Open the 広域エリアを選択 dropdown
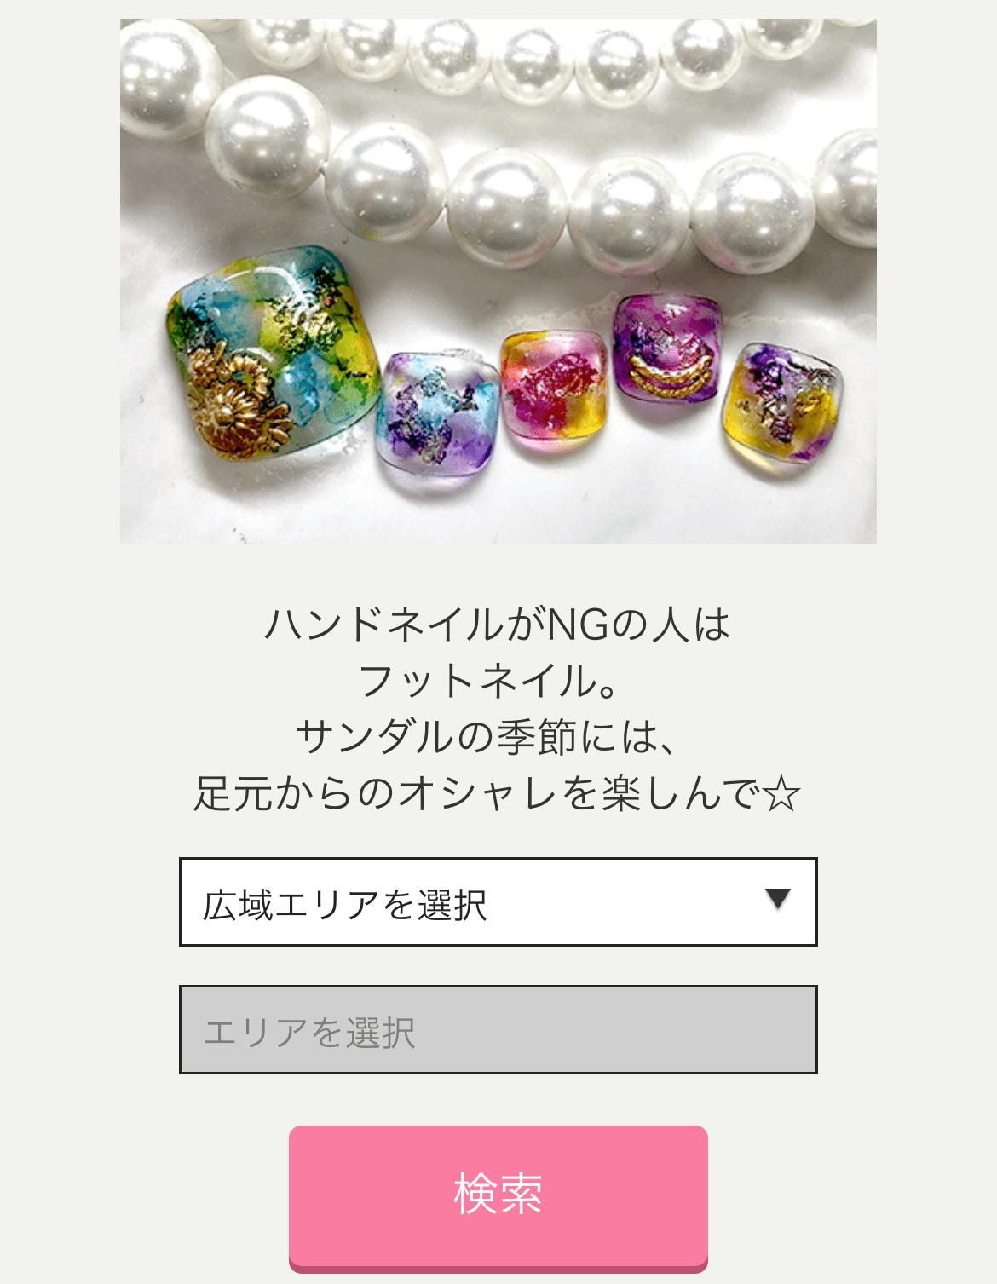997x1284 pixels. tap(498, 901)
